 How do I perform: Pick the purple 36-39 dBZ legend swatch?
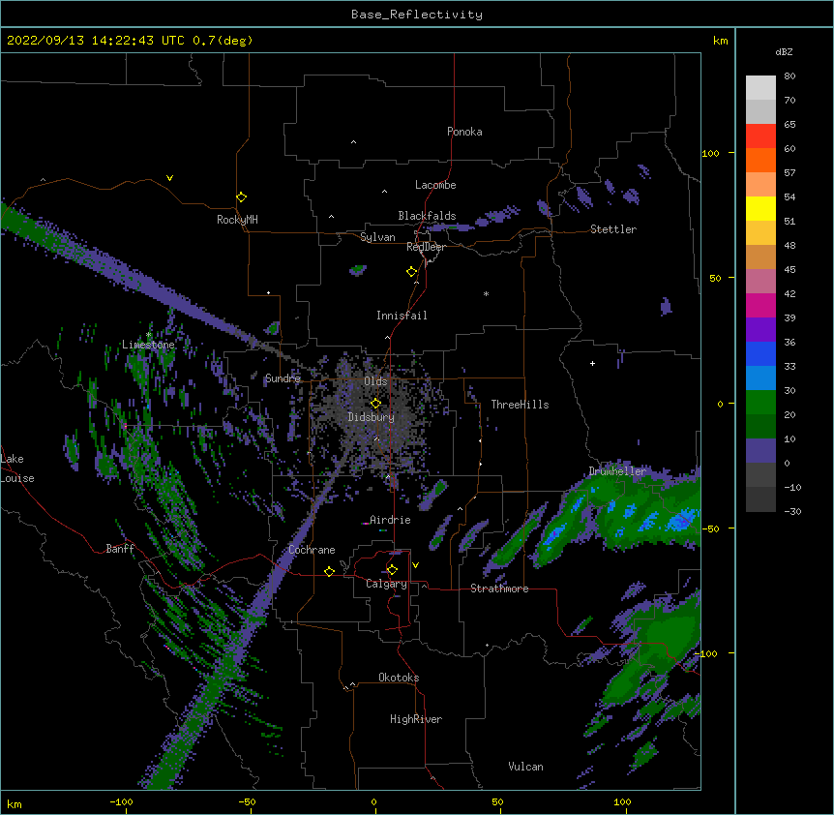click(760, 329)
